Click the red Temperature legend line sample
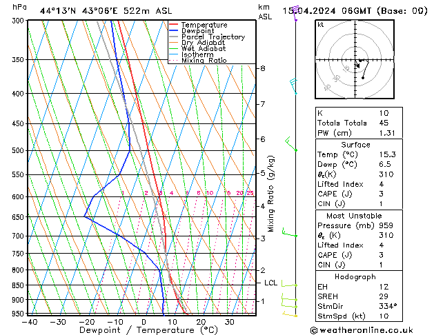Image resolution: width=434 pixels, height=335 pixels. 174,24
